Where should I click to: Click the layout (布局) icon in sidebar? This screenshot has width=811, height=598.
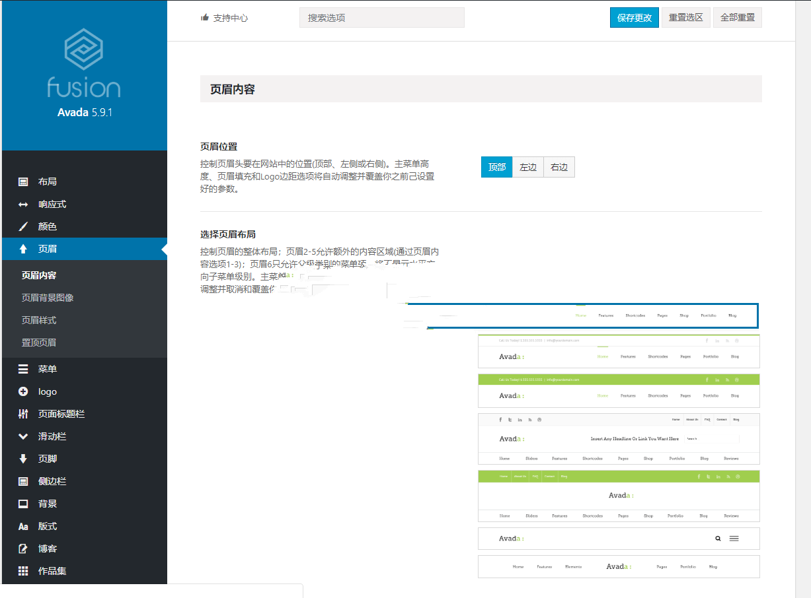[23, 182]
